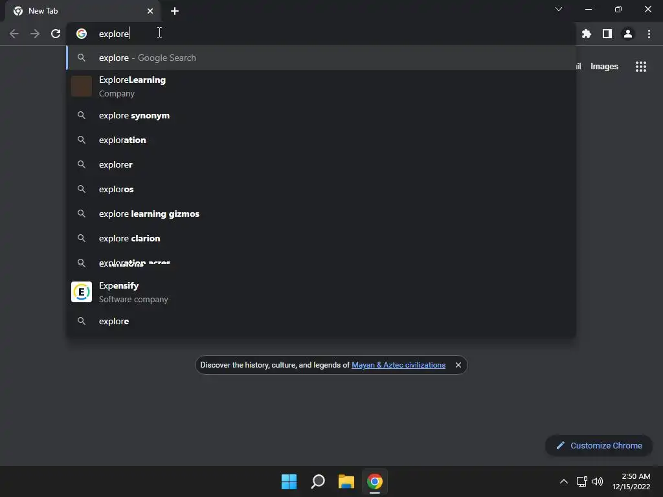This screenshot has width=663, height=497.
Task: Choose the ExploreLearning Company suggestion
Action: click(x=321, y=87)
